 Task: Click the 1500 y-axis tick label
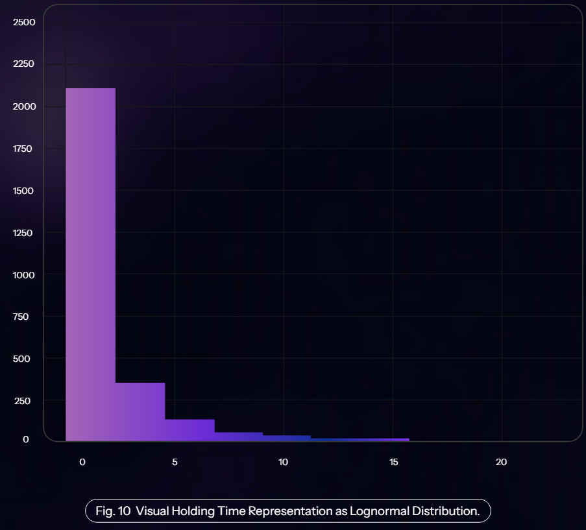tap(24, 191)
